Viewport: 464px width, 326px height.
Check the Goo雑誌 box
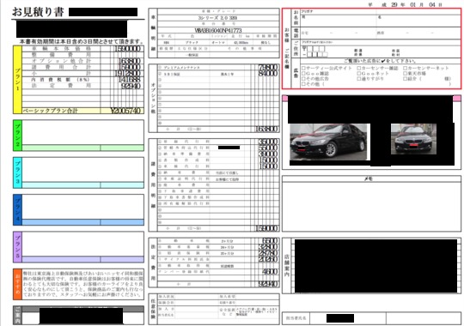click(x=303, y=73)
